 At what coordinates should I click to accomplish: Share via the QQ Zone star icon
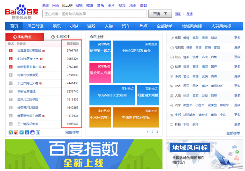pyautogui.click(x=11, y=132)
